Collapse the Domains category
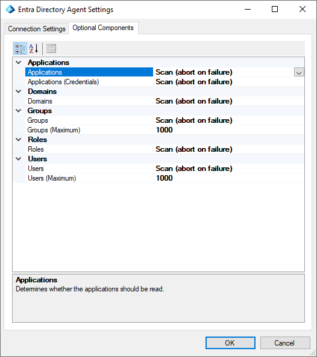317x357 pixels. click(19, 92)
